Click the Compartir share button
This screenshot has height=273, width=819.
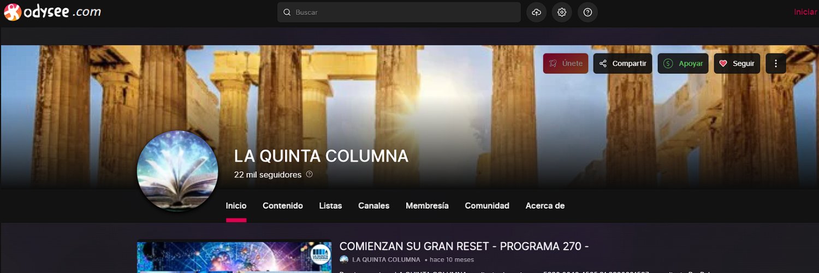tap(623, 63)
